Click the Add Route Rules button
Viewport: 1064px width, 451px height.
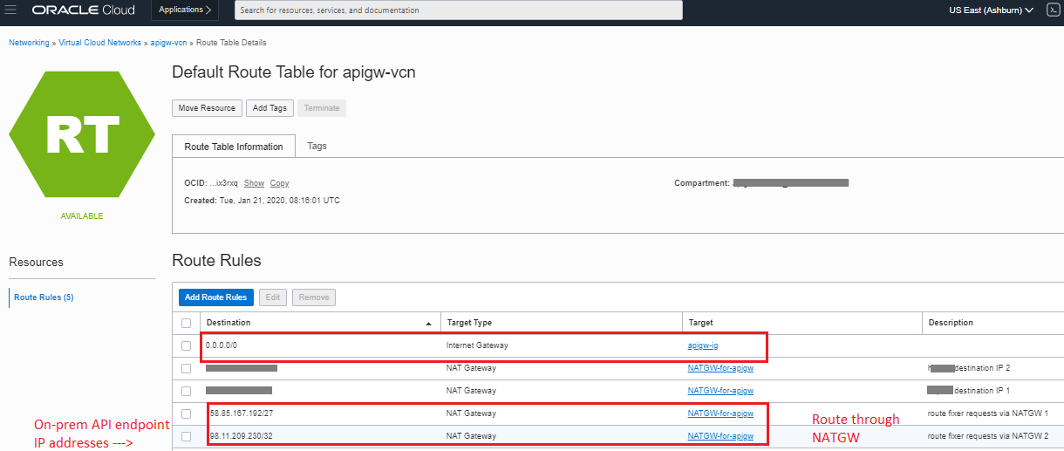pos(217,297)
